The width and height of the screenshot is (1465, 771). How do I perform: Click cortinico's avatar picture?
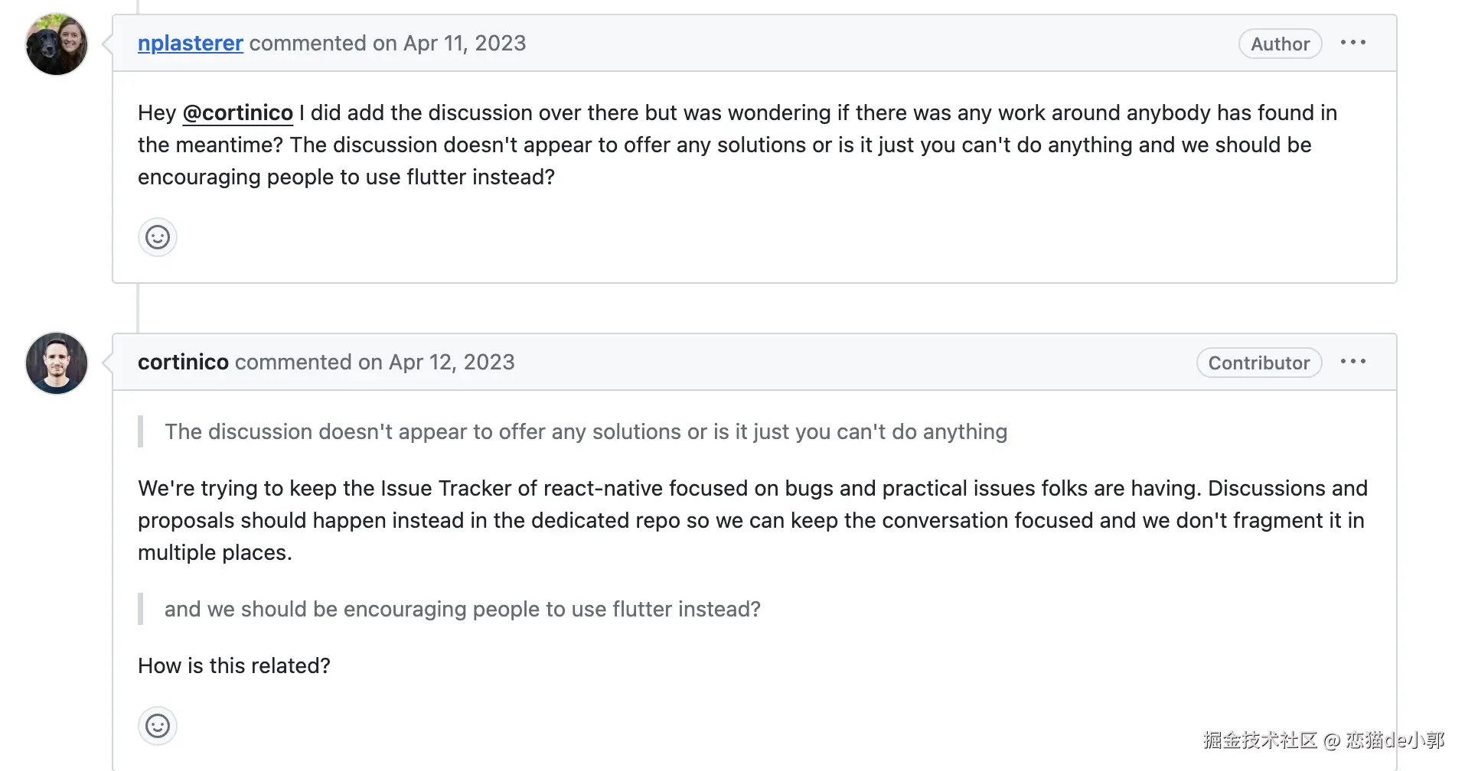[x=57, y=363]
